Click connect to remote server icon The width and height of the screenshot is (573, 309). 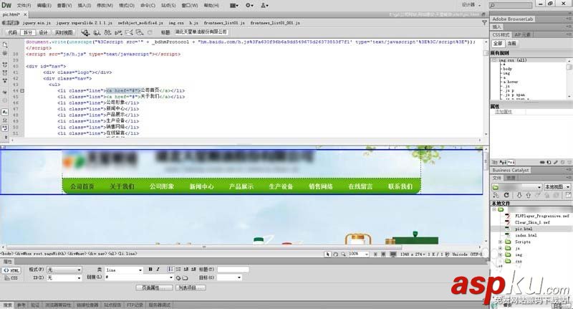click(x=496, y=195)
